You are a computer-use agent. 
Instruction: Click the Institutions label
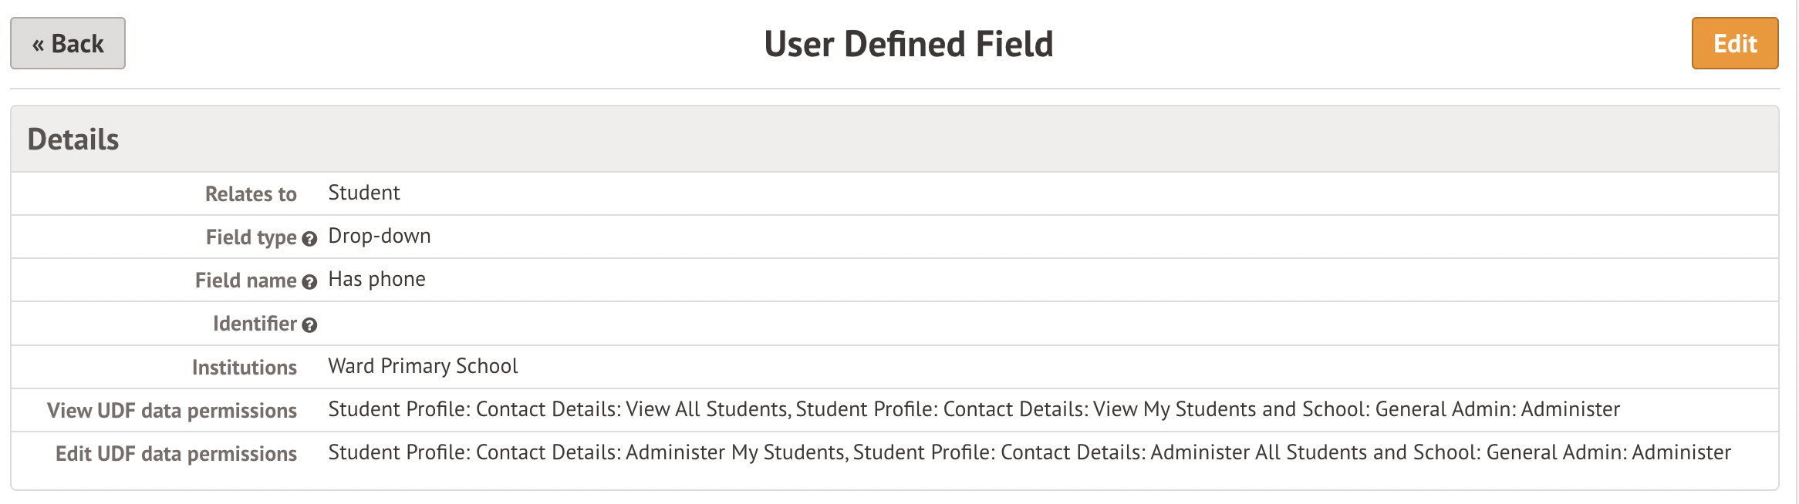coord(244,368)
